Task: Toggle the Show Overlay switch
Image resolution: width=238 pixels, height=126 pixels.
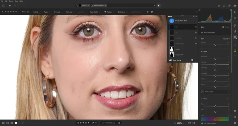Action: tap(170, 60)
